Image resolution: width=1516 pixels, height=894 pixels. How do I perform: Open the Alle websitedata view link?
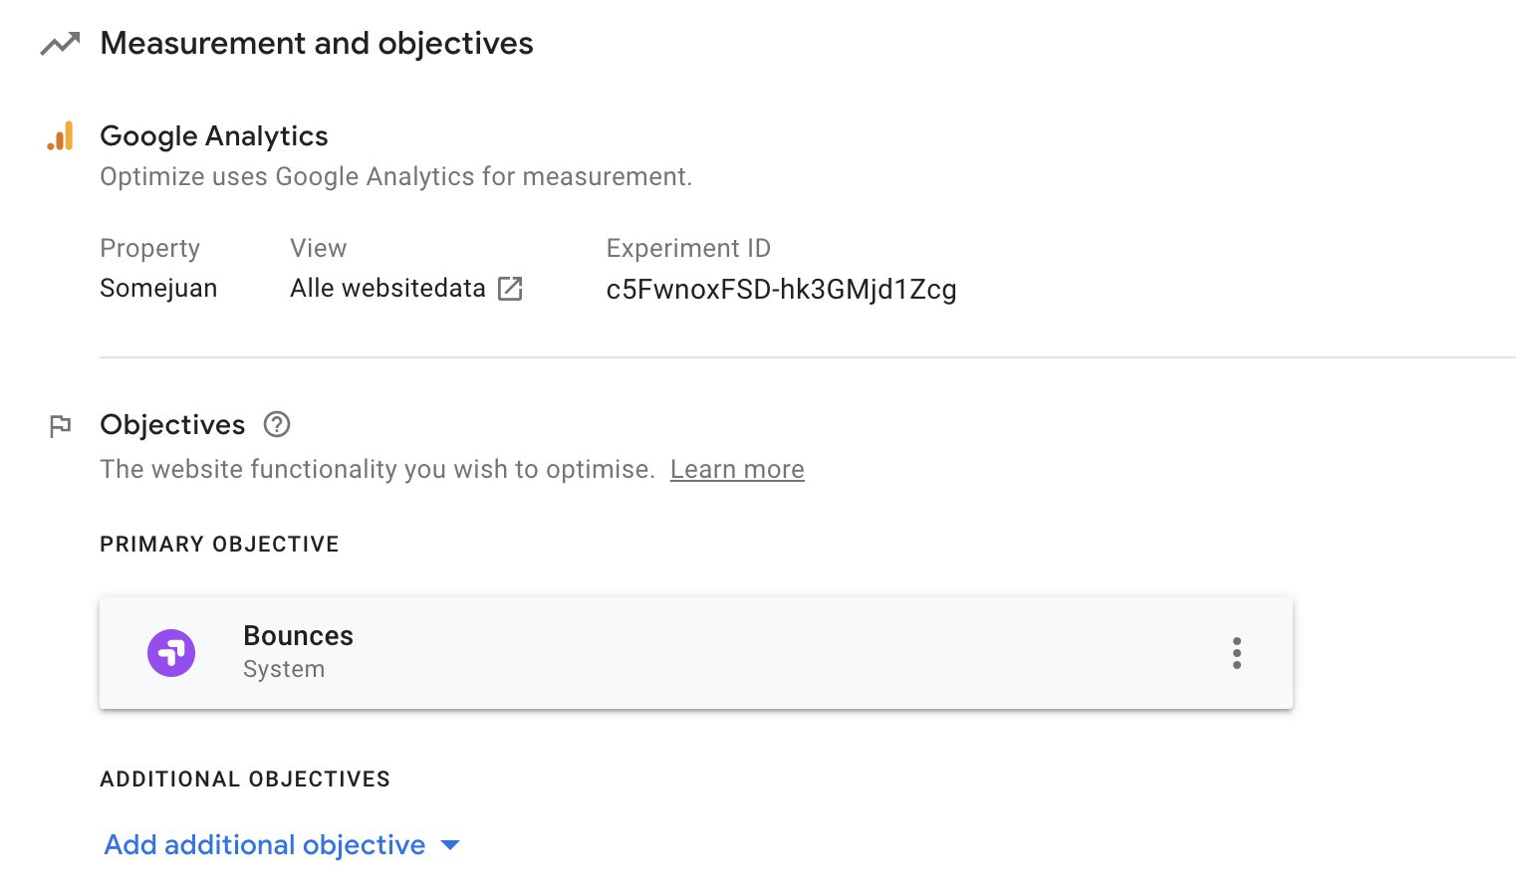click(388, 289)
